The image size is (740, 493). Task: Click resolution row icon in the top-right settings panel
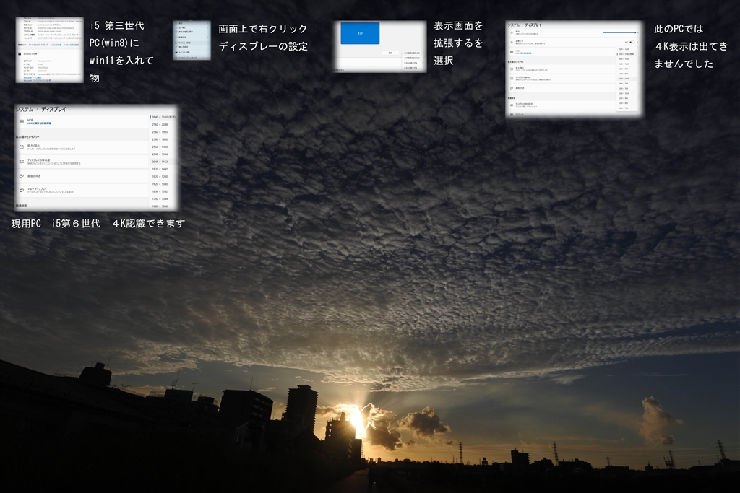click(x=512, y=79)
